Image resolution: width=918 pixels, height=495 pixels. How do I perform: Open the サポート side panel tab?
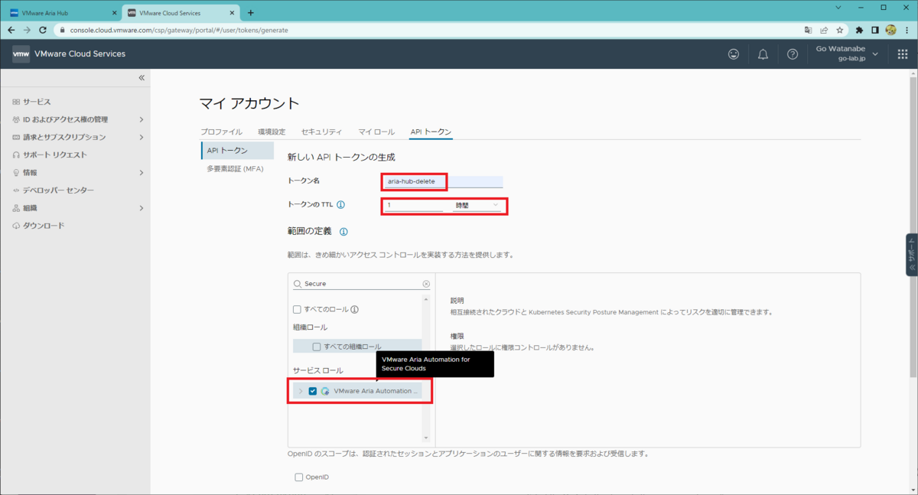tap(911, 255)
